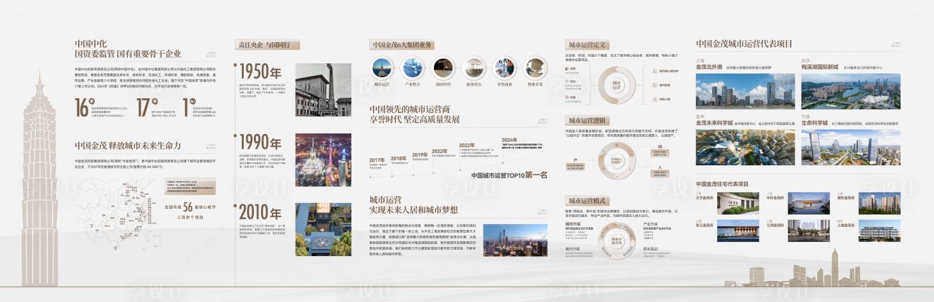The width and height of the screenshot is (934, 302).
Task: Click the 中国金茂城市运营代表项目 heading
Action: [744, 44]
